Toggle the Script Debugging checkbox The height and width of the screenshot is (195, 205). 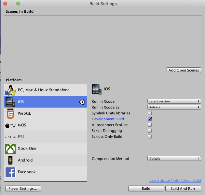click(x=150, y=131)
